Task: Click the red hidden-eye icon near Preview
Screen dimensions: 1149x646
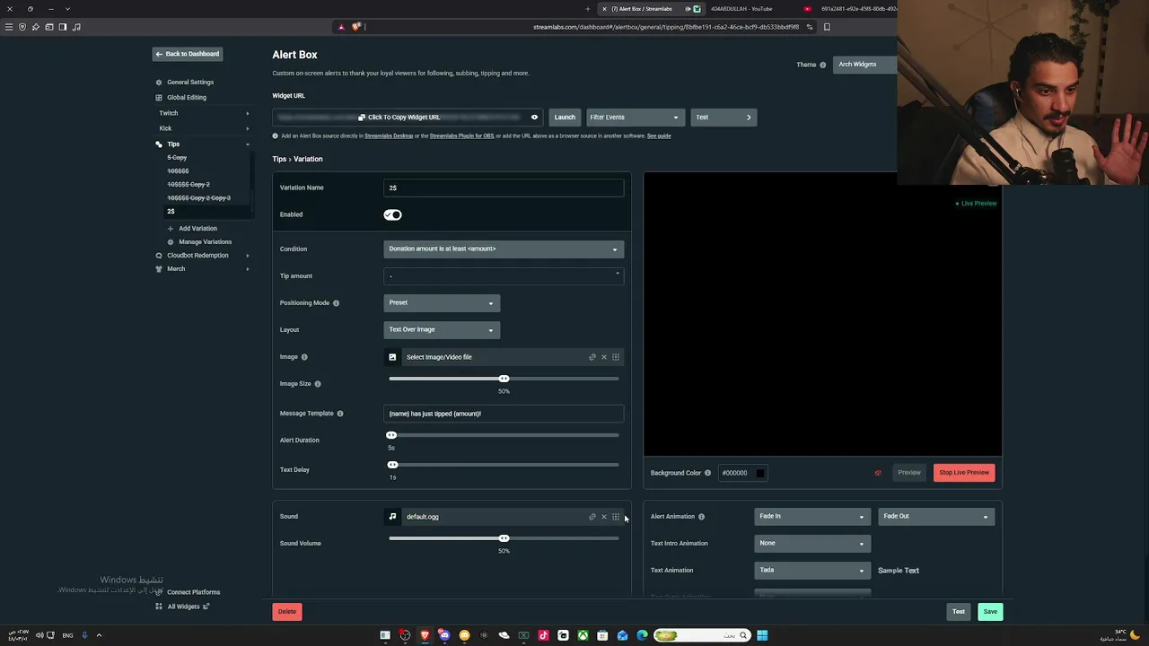Action: (x=878, y=473)
